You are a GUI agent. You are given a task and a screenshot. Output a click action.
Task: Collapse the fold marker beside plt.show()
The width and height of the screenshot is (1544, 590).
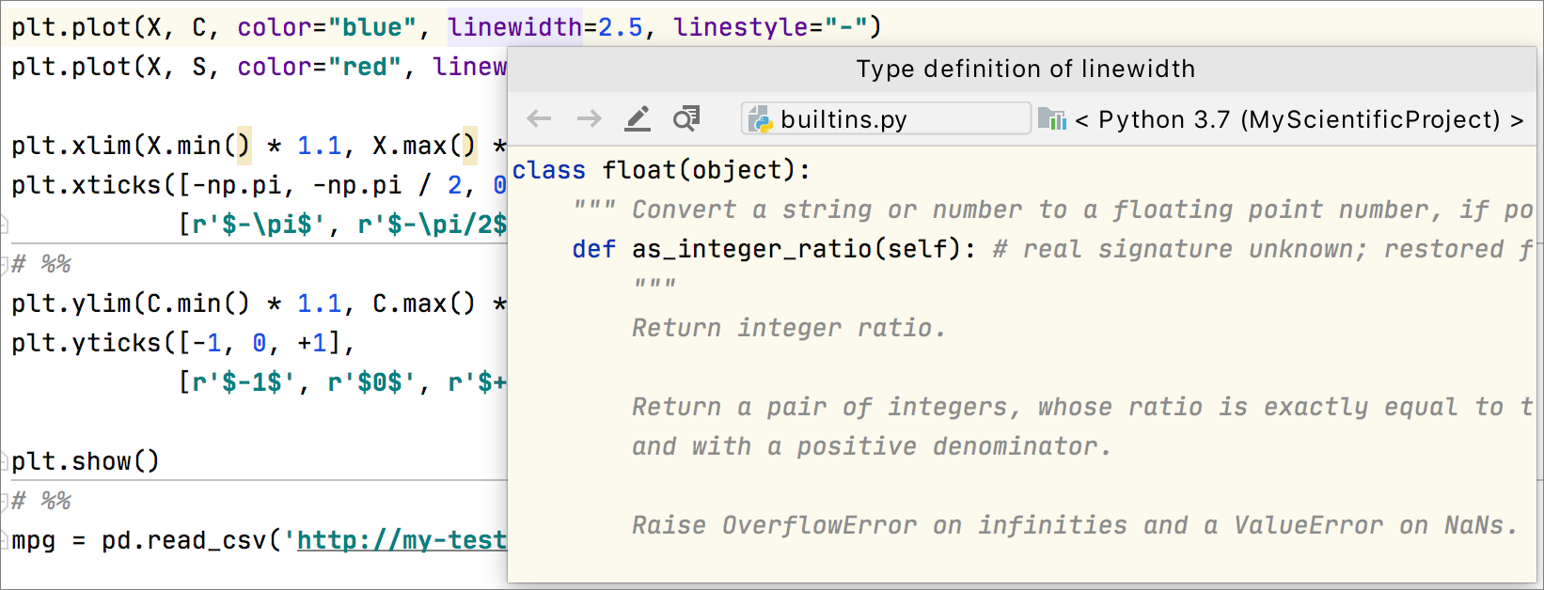[x=5, y=461]
